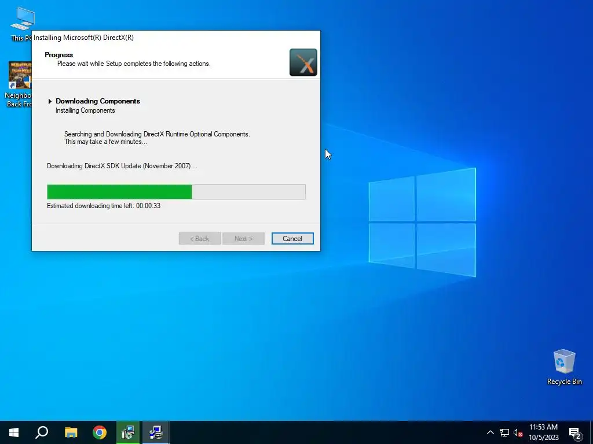Image resolution: width=593 pixels, height=444 pixels.
Task: Click the arrow marker beside Downloading Components
Action: pyautogui.click(x=50, y=101)
